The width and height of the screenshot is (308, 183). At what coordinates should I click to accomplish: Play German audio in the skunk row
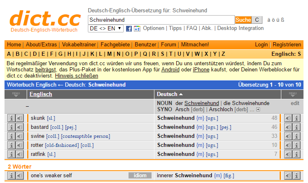(x=288, y=118)
